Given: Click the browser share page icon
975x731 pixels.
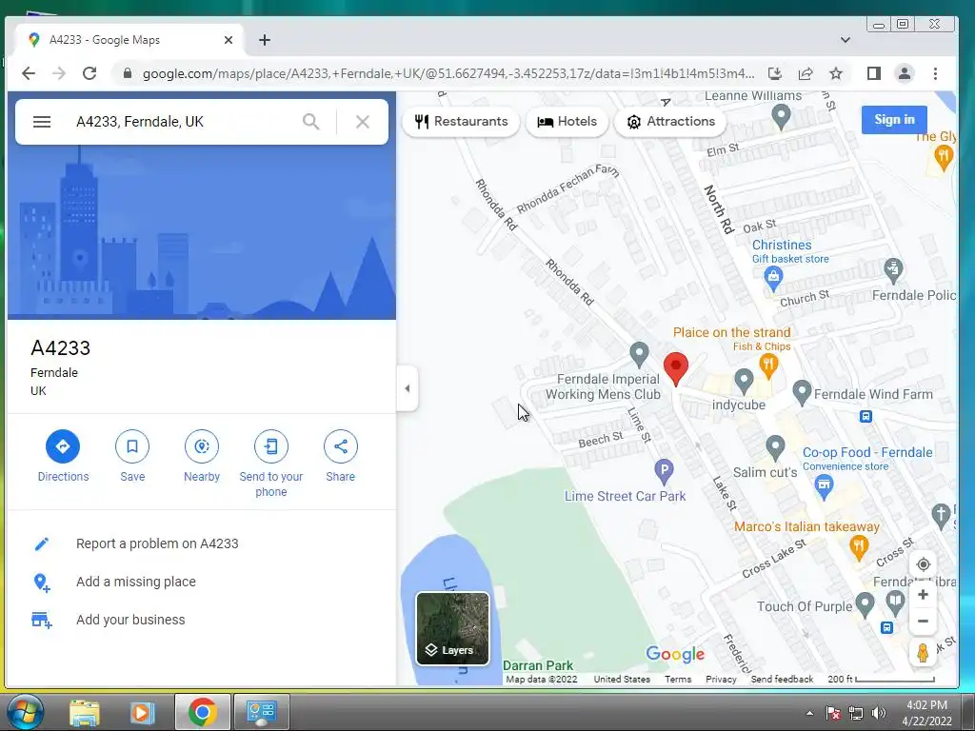Looking at the screenshot, I should tap(806, 73).
